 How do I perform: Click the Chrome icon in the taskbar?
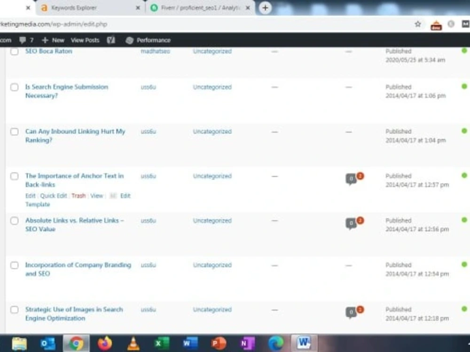(77, 344)
